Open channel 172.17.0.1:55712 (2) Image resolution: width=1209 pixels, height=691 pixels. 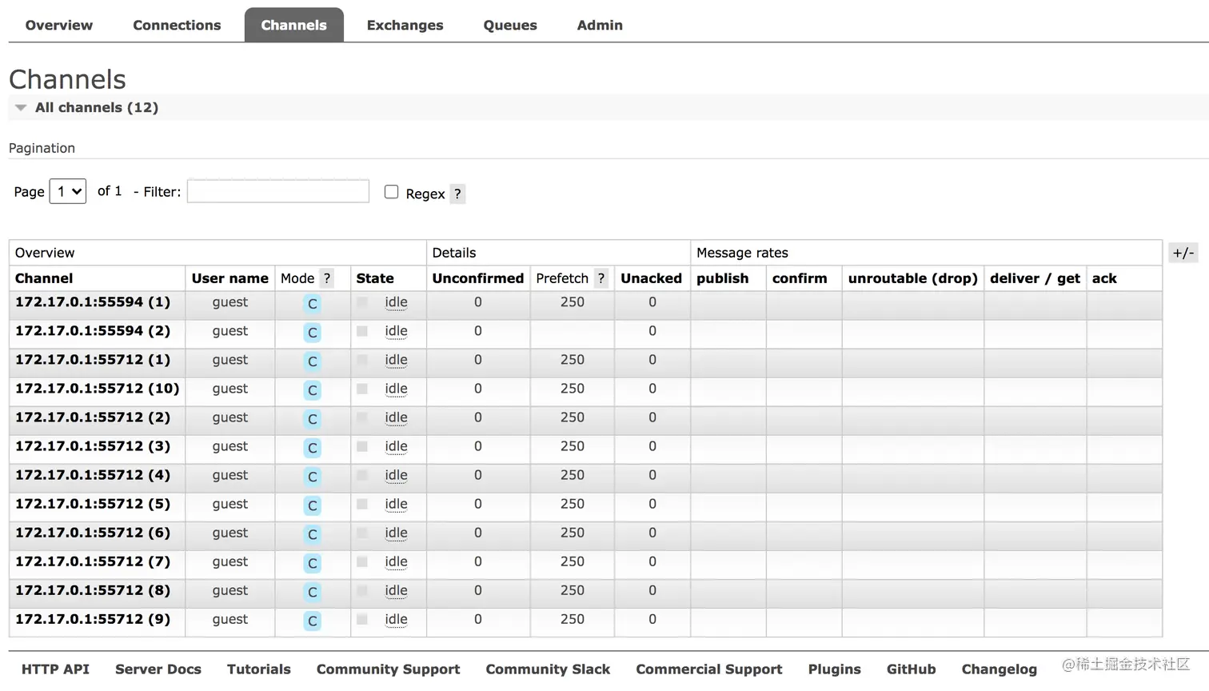click(x=93, y=417)
